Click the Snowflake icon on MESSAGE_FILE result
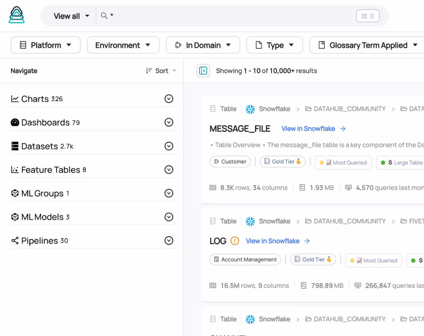 250,109
